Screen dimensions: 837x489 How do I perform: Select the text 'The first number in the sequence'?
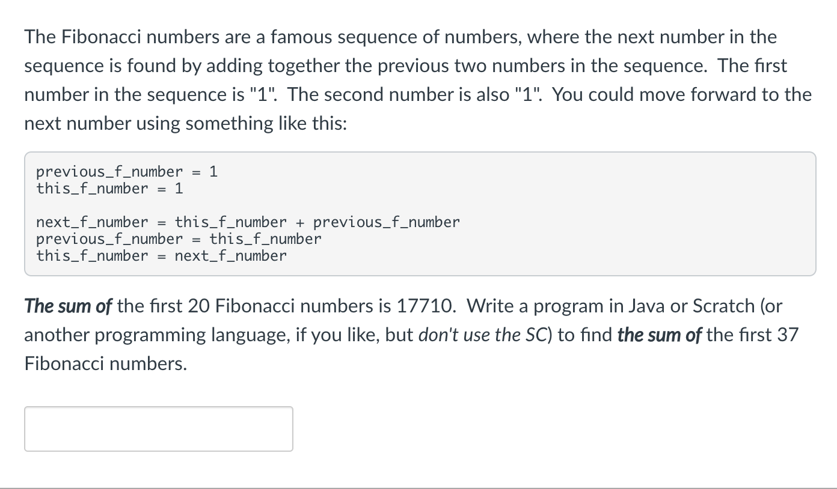[120, 94]
